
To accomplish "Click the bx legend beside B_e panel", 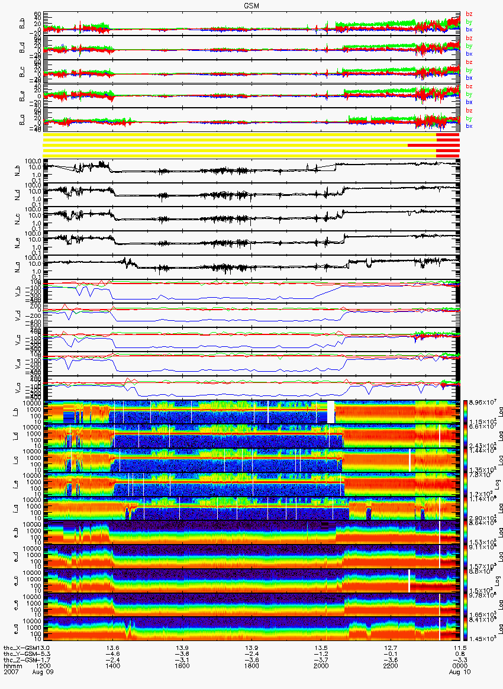I will click(469, 102).
